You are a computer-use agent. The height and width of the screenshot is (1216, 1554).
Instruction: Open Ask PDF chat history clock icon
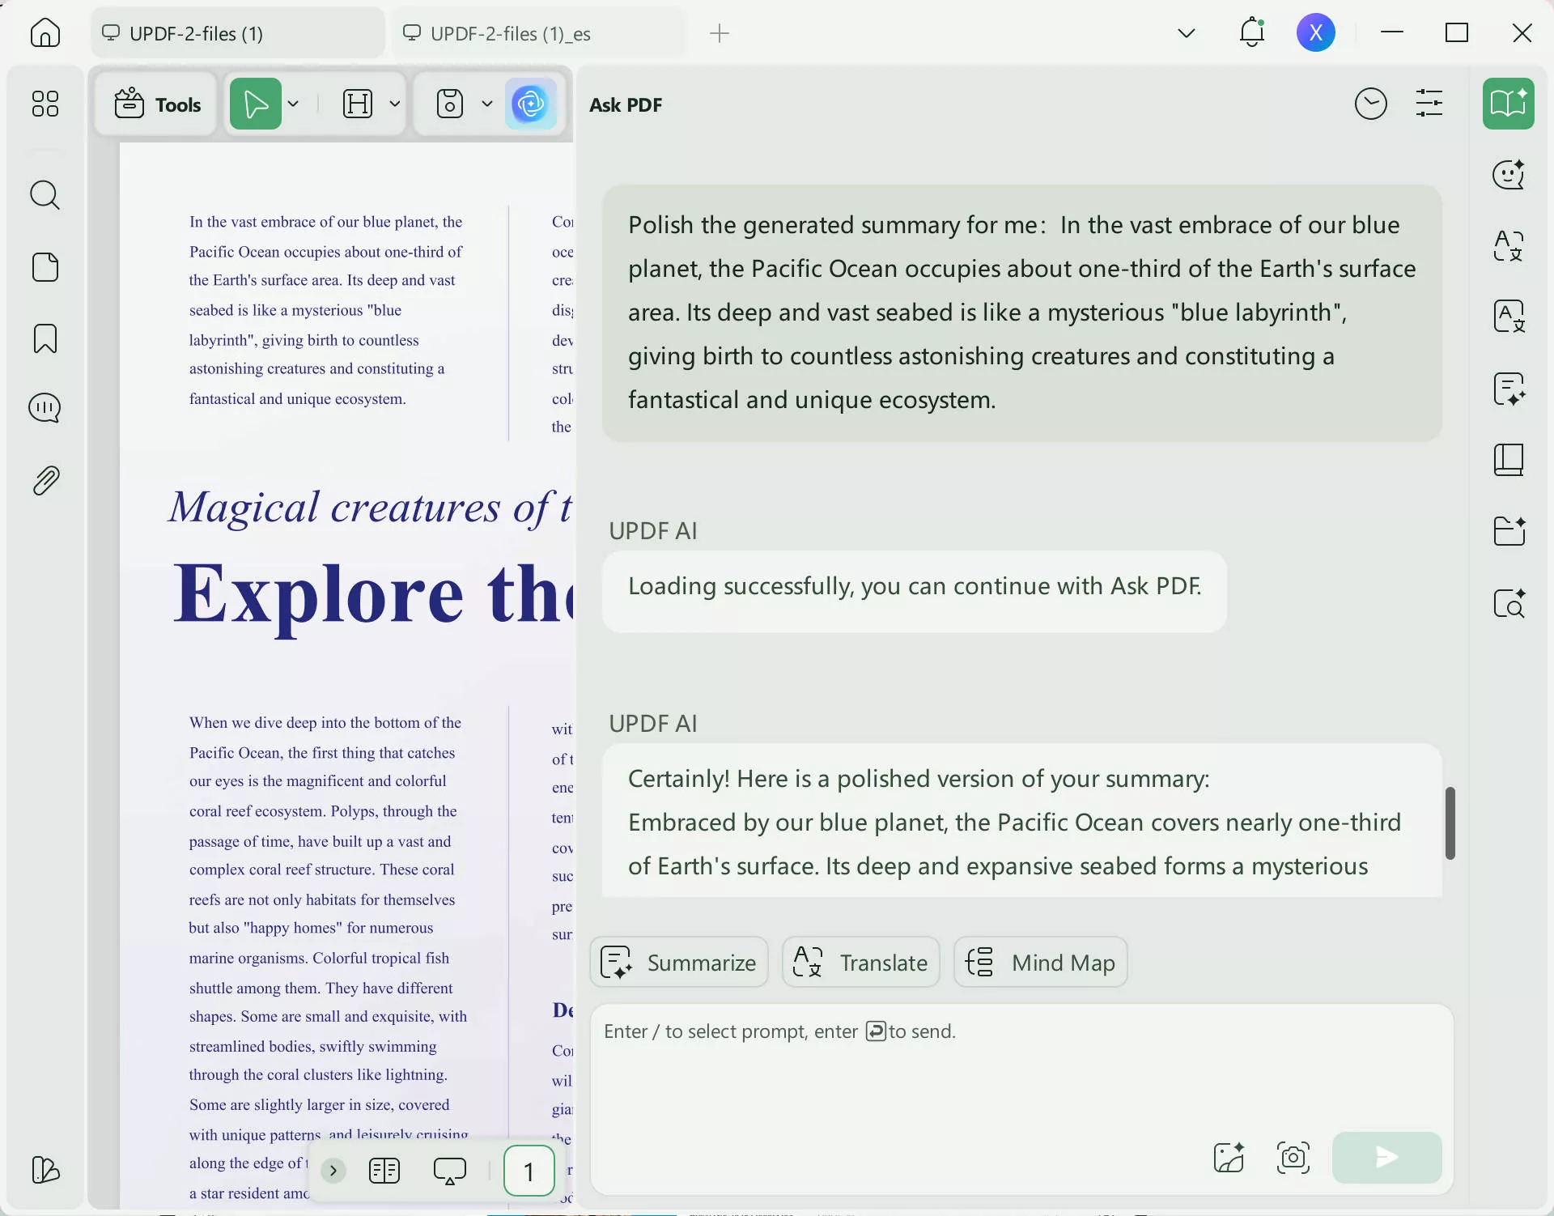point(1371,104)
